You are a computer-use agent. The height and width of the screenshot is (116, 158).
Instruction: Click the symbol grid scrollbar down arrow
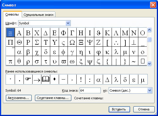pos(149,64)
